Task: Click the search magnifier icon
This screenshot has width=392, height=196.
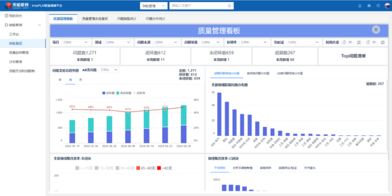Action: 229,6
